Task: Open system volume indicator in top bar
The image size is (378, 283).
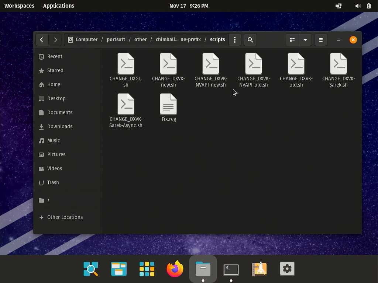Action: click(x=358, y=6)
